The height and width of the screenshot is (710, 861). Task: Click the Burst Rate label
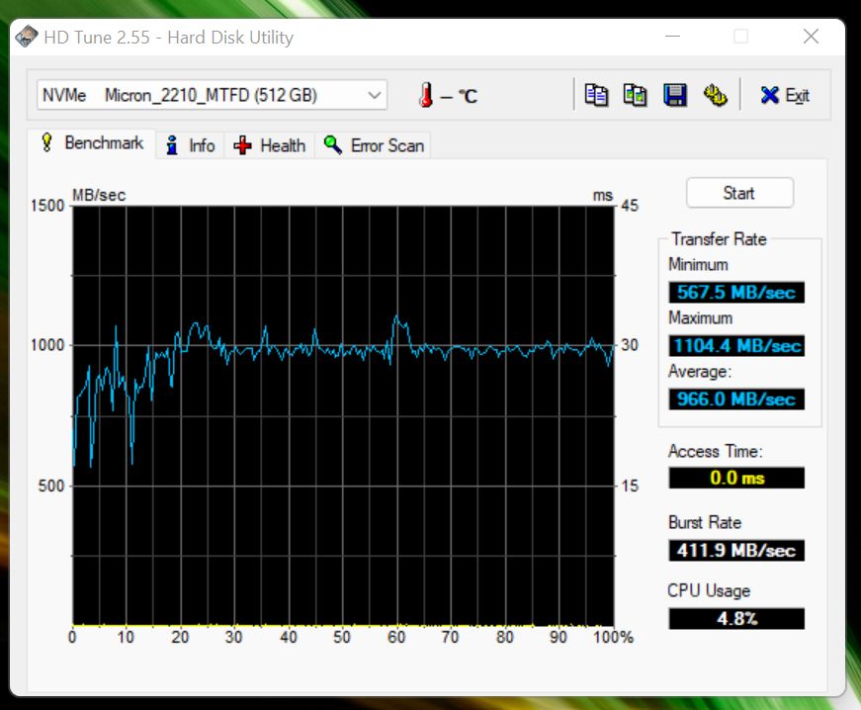pos(705,522)
